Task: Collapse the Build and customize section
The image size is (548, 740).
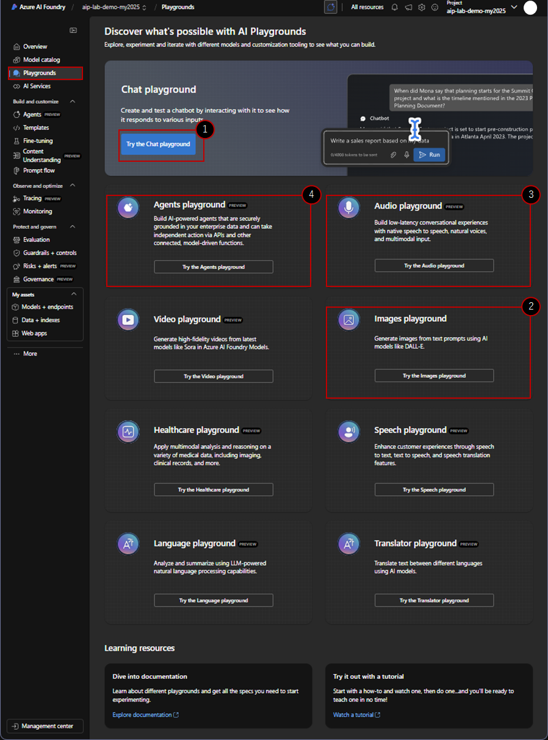Action: (x=73, y=101)
